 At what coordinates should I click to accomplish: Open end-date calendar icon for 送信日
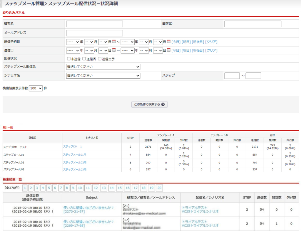click(x=169, y=50)
